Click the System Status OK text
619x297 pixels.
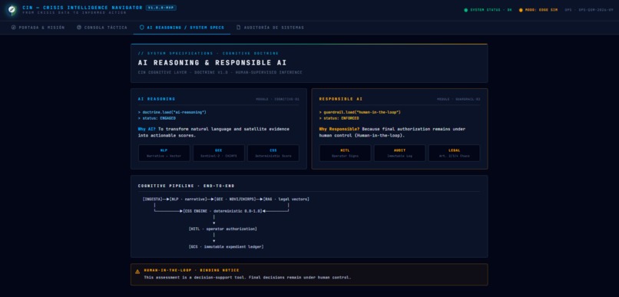click(491, 10)
